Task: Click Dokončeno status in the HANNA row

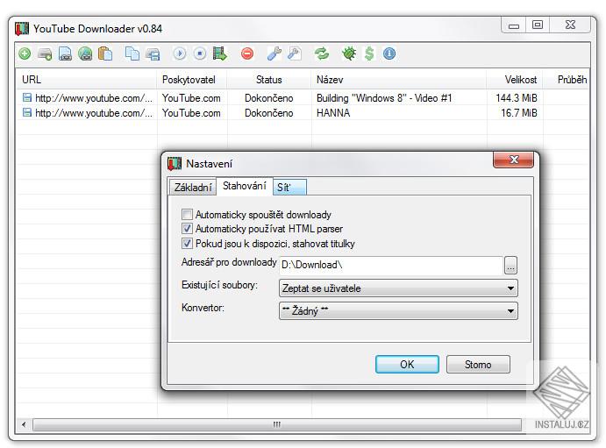Action: point(269,113)
